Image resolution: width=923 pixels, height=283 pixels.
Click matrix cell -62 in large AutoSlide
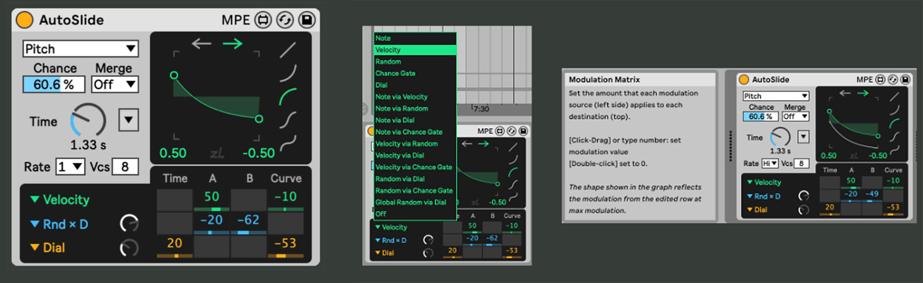point(248,223)
